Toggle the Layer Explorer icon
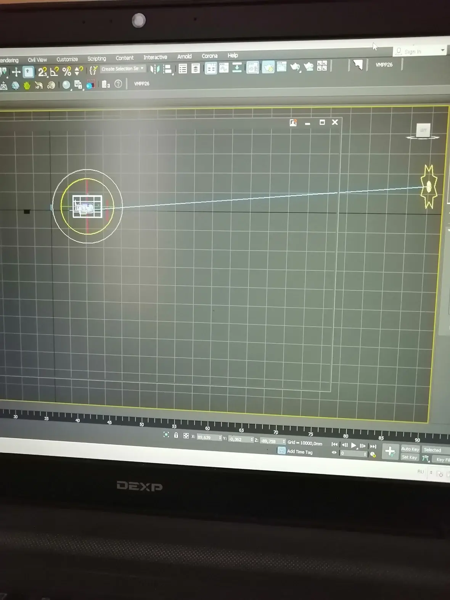This screenshot has width=450, height=600. click(x=196, y=69)
